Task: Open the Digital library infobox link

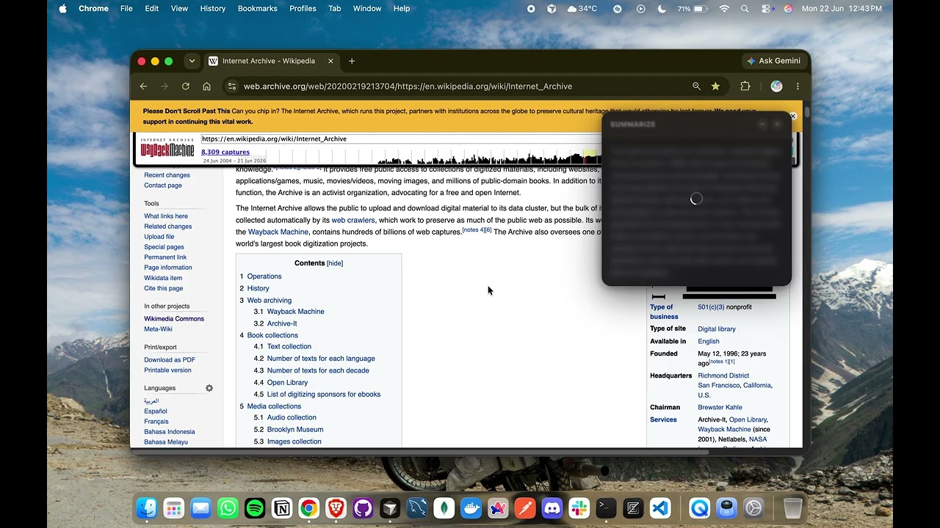Action: [x=717, y=329]
